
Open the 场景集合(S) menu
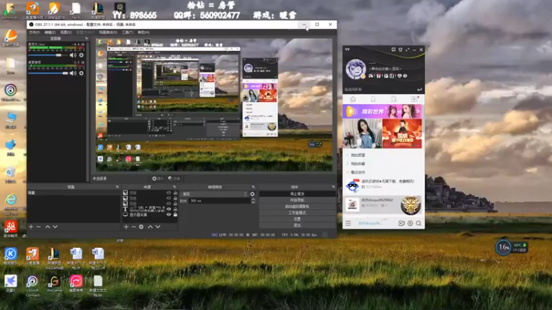(108, 32)
